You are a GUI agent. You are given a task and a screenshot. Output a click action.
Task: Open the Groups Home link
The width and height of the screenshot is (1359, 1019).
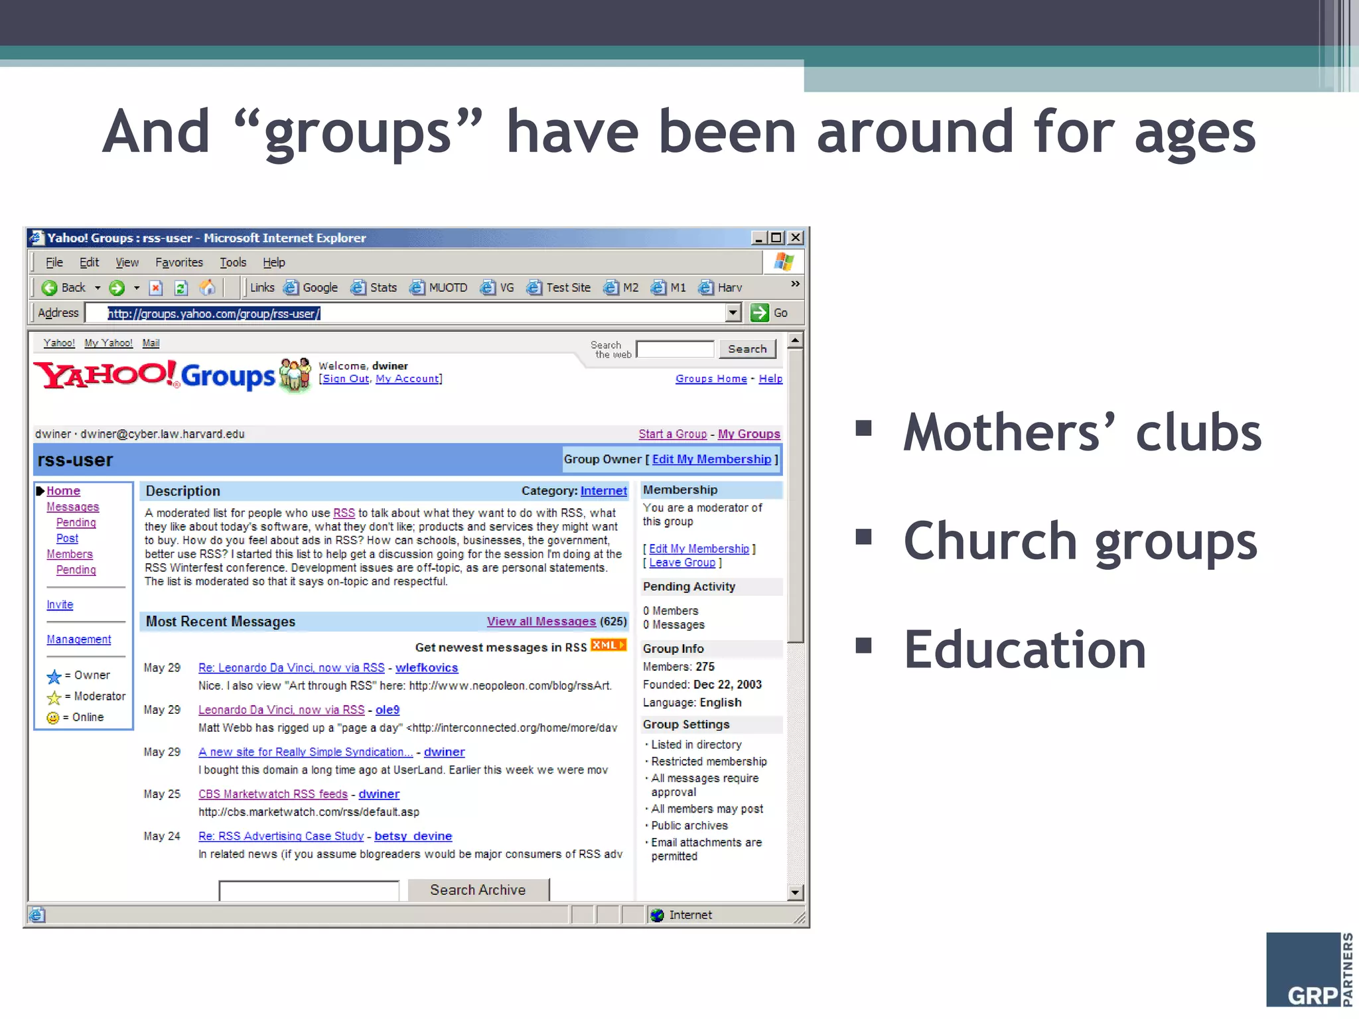click(x=711, y=379)
